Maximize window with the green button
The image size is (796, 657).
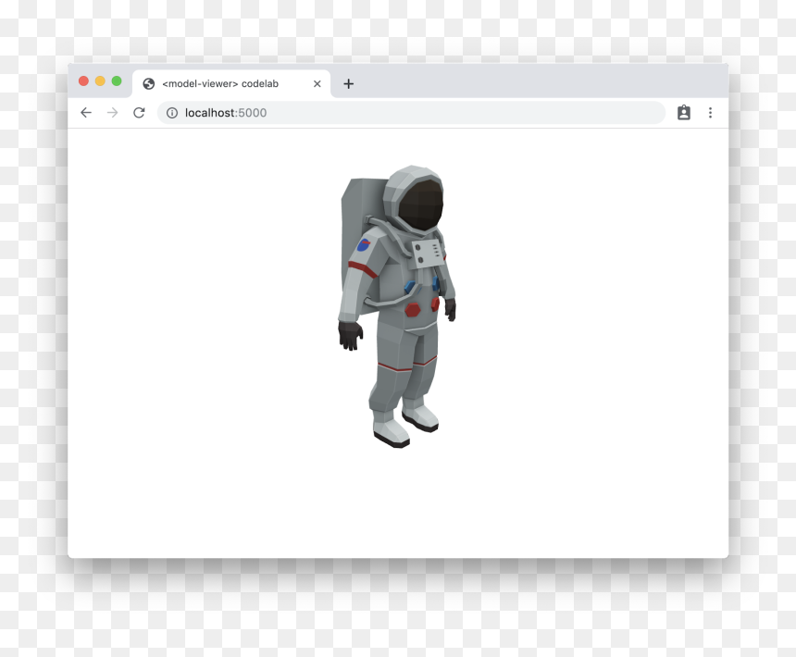[117, 81]
